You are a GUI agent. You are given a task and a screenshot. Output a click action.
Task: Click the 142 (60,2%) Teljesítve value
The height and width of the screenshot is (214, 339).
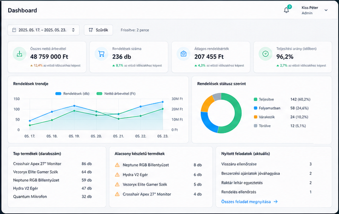tap(300, 99)
